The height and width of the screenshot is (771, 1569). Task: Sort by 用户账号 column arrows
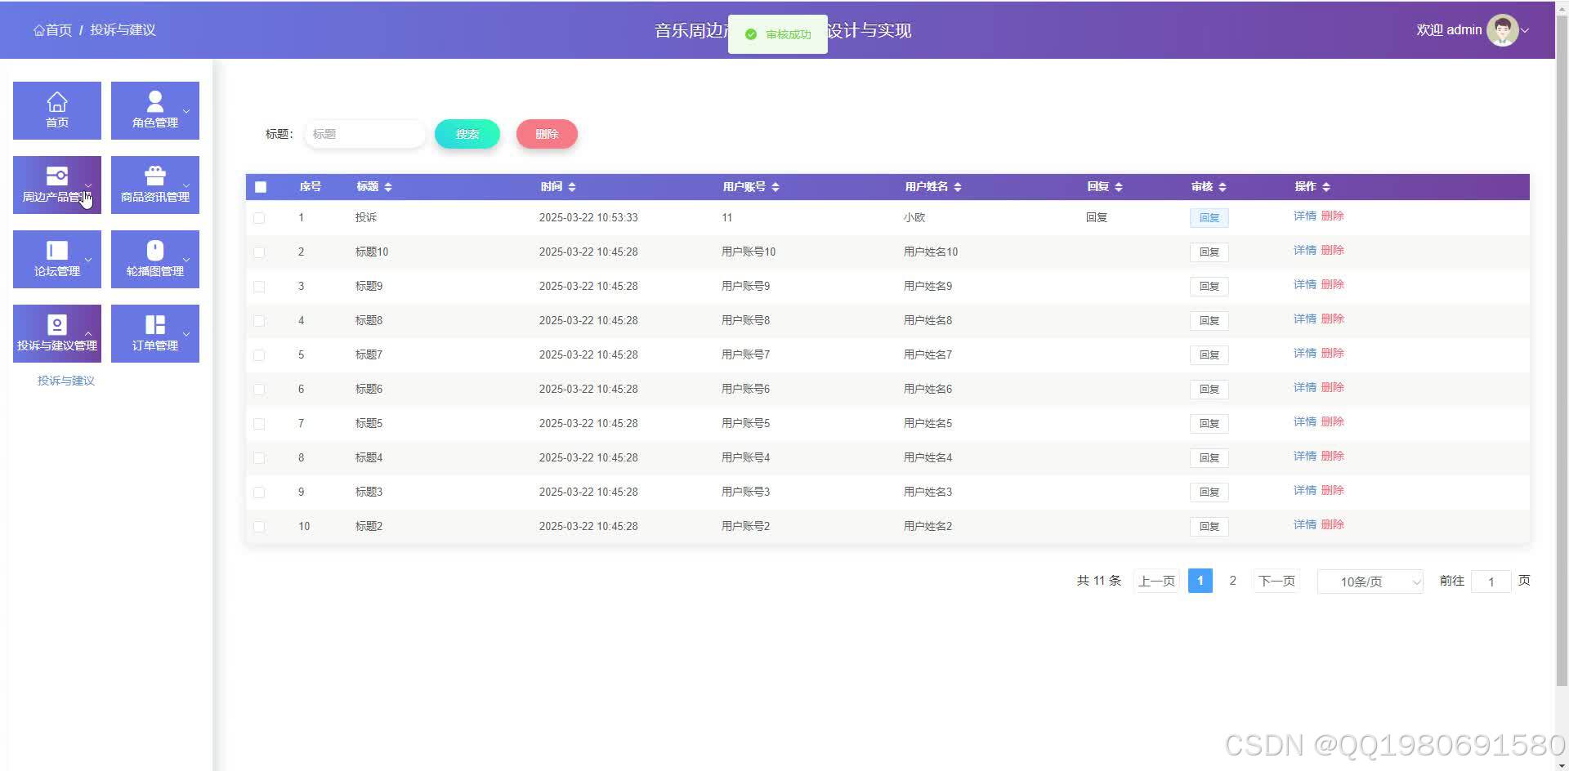[x=776, y=187]
